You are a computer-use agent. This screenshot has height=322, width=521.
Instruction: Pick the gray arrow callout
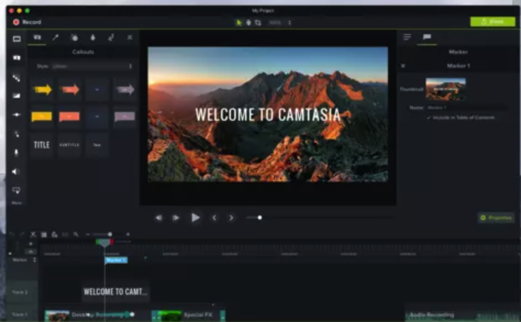tap(125, 90)
